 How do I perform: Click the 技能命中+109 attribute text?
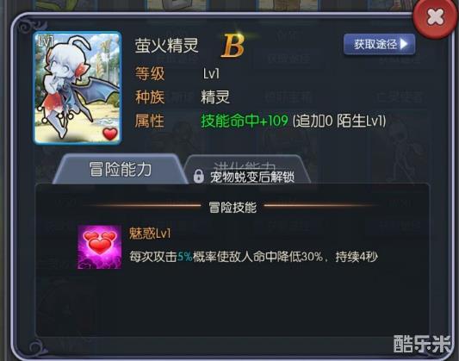pyautogui.click(x=245, y=121)
